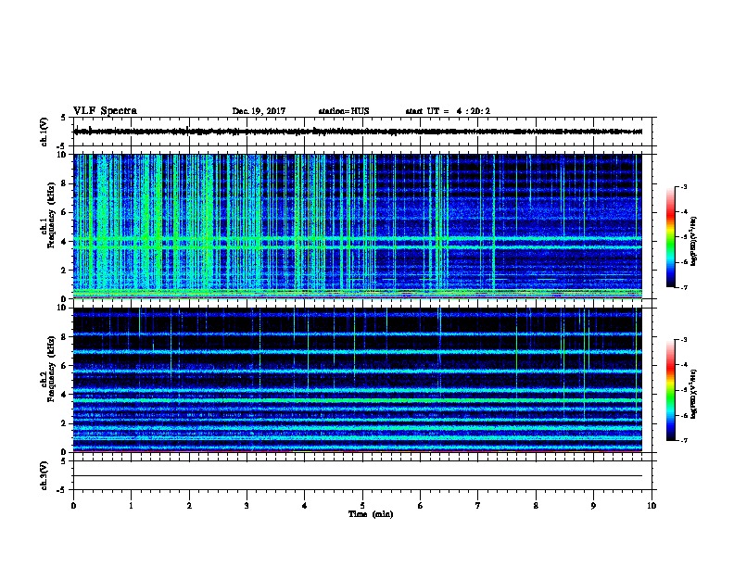The width and height of the screenshot is (734, 567).
Task: Click the ch.1 colorbar log(PSD) label
Action: (x=693, y=241)
